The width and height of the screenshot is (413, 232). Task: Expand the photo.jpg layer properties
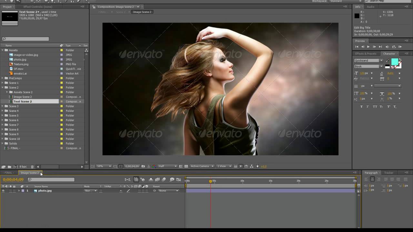19,191
